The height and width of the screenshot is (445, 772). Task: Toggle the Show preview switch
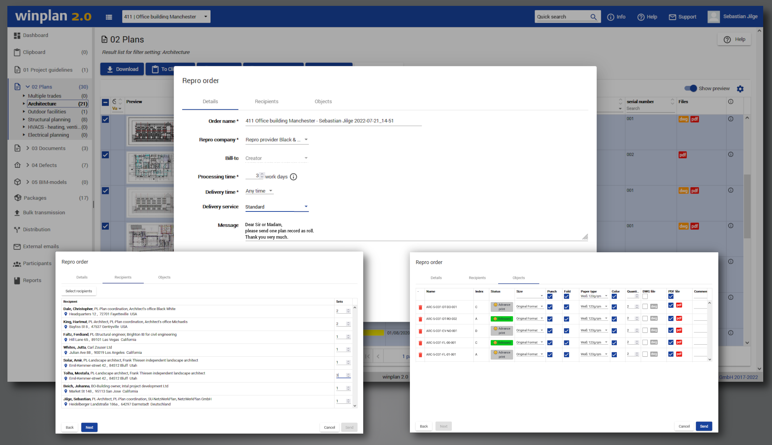pyautogui.click(x=690, y=88)
